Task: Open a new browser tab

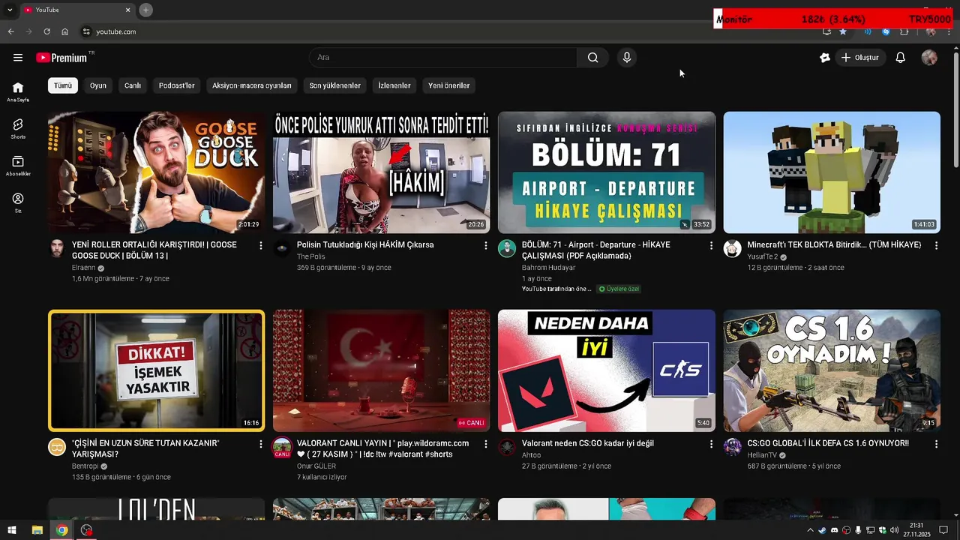Action: click(x=146, y=10)
